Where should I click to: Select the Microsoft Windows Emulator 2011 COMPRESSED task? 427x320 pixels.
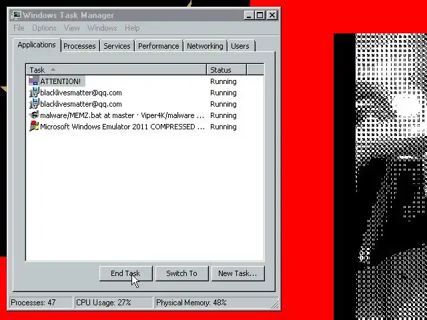click(144, 127)
